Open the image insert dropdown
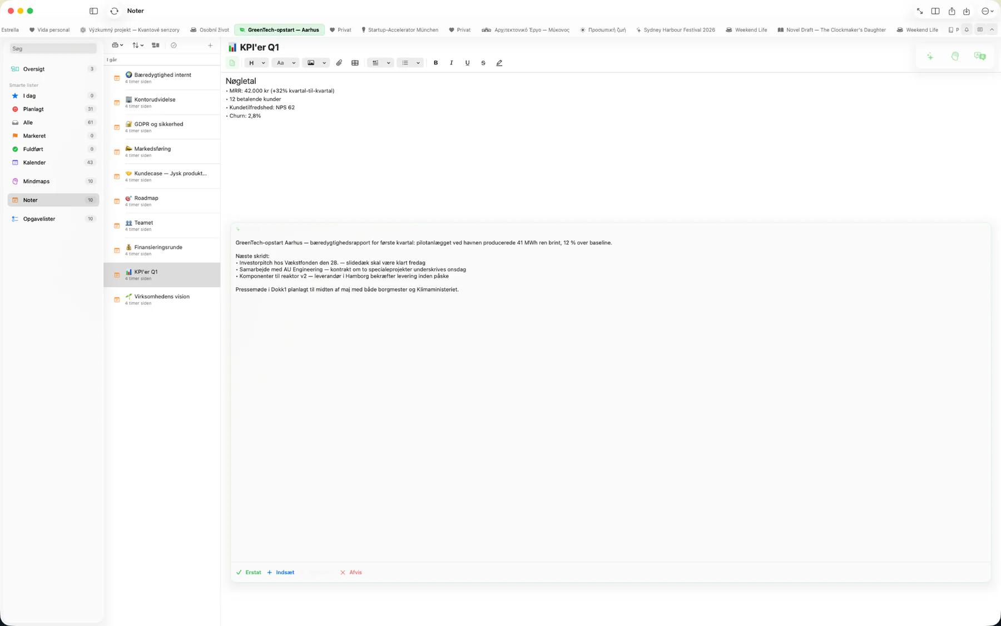 tap(316, 63)
